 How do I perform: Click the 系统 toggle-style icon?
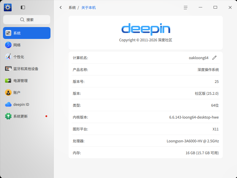point(8,33)
